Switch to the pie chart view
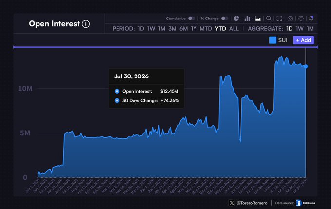Viewport: 331px width, 209px height. coord(236,19)
